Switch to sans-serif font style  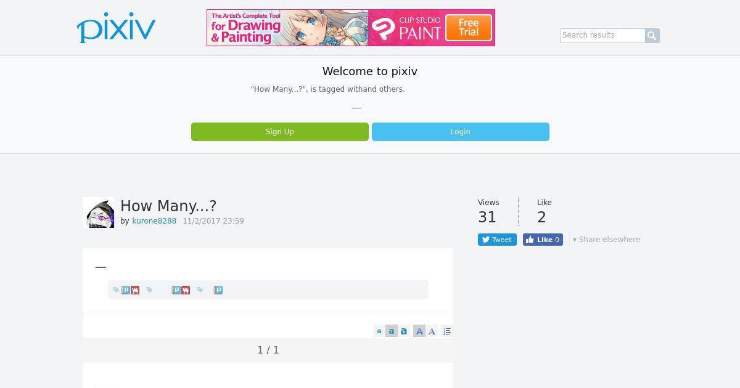coord(419,331)
